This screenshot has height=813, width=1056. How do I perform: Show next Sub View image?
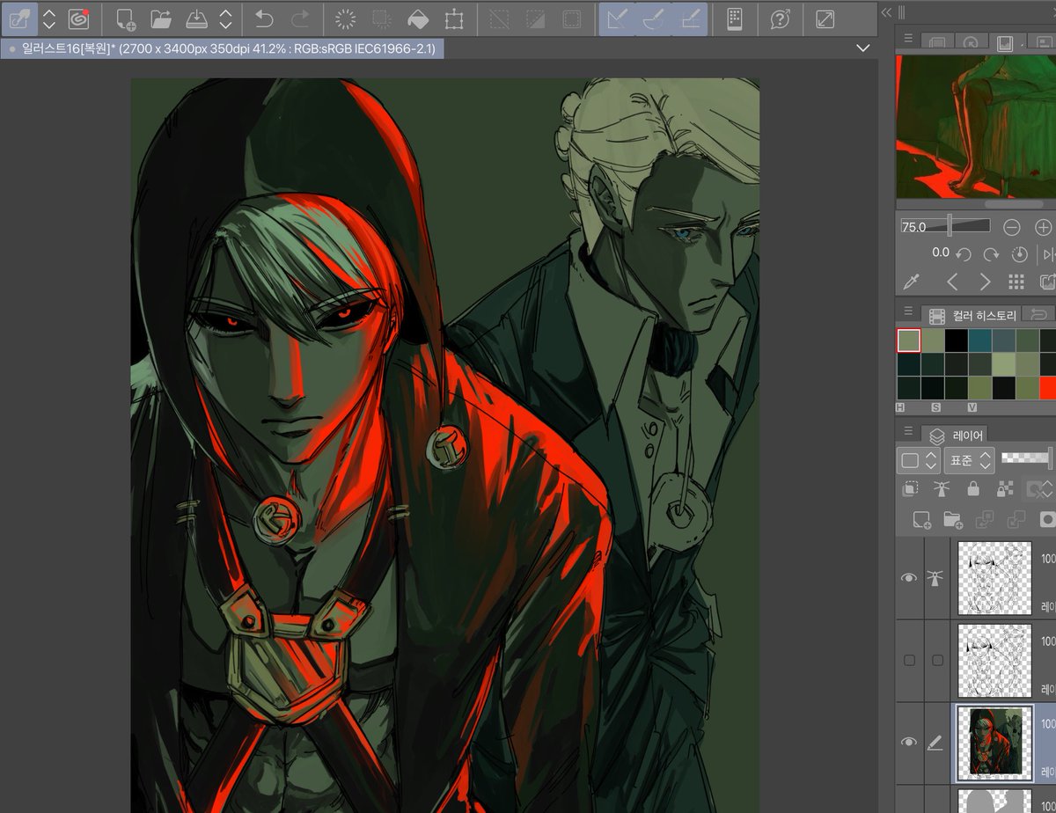coord(985,282)
